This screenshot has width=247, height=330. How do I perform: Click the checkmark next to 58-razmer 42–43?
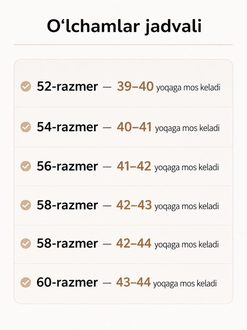coord(26,205)
